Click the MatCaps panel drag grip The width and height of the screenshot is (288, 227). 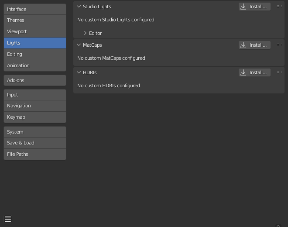[279, 45]
